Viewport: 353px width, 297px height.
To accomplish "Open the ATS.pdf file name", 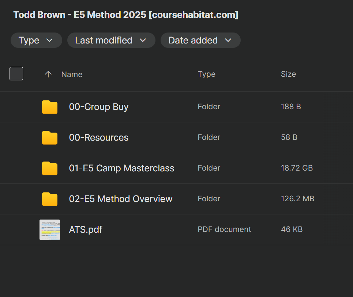I will 86,230.
